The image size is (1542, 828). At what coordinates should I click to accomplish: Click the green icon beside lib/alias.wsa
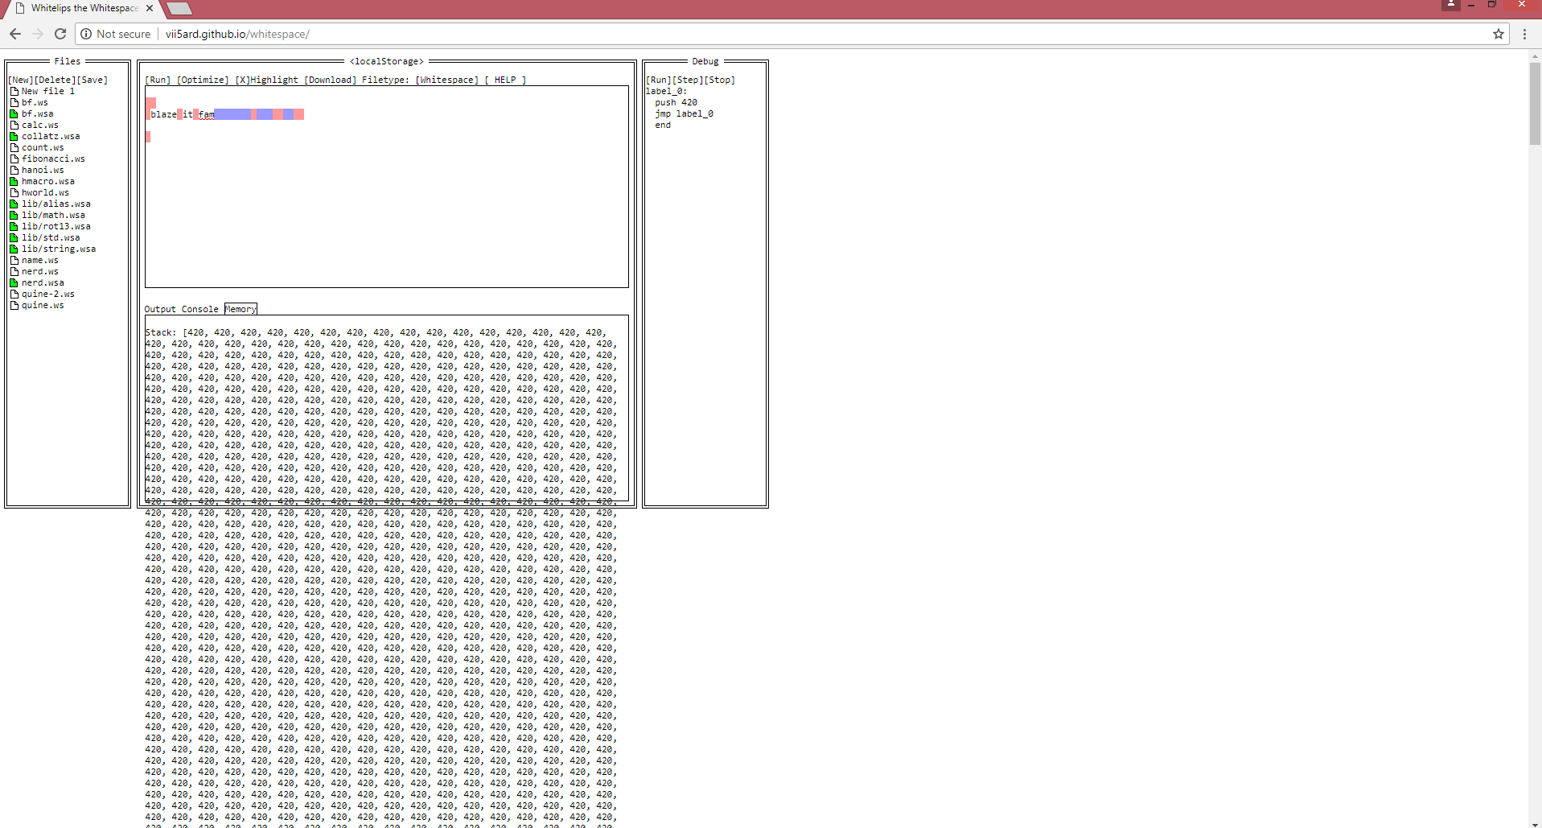[x=14, y=204]
